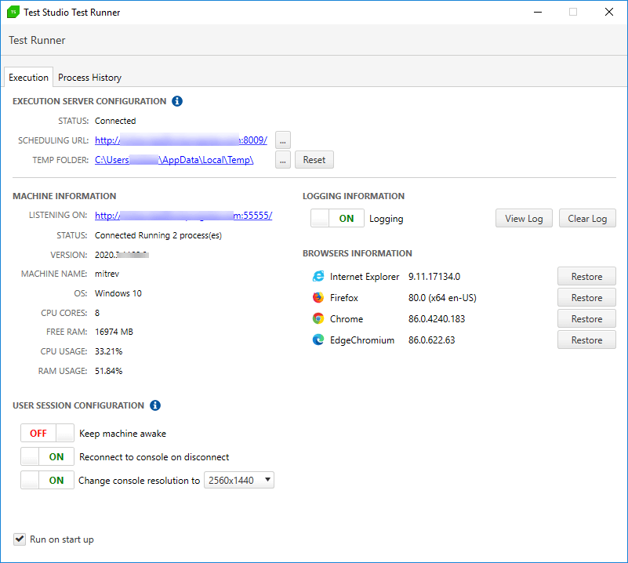
Task: Click the Internet Explorer browser icon
Action: coord(318,276)
